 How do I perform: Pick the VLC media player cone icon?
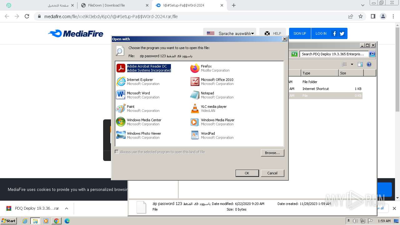click(195, 108)
